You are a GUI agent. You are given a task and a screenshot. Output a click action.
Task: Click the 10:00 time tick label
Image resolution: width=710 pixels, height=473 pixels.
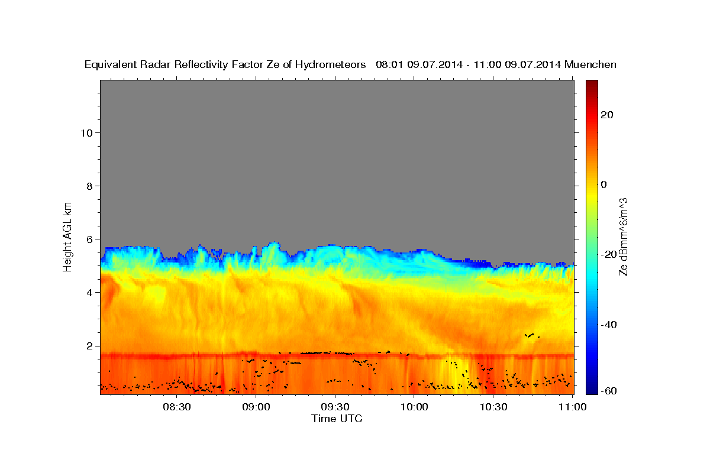[x=414, y=407]
